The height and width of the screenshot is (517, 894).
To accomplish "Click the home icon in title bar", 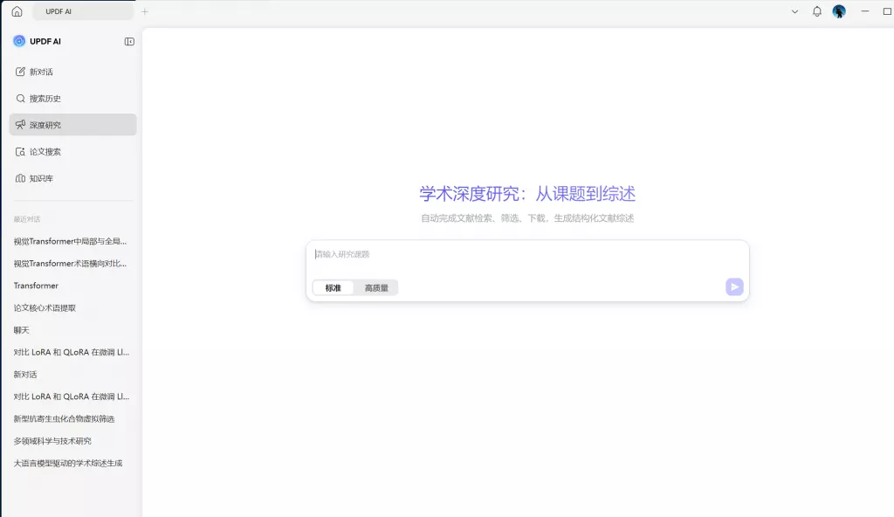I will (x=15, y=10).
